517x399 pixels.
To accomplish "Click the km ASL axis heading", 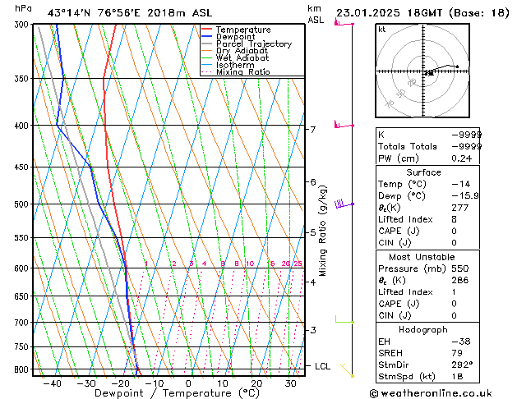I will [x=316, y=14].
